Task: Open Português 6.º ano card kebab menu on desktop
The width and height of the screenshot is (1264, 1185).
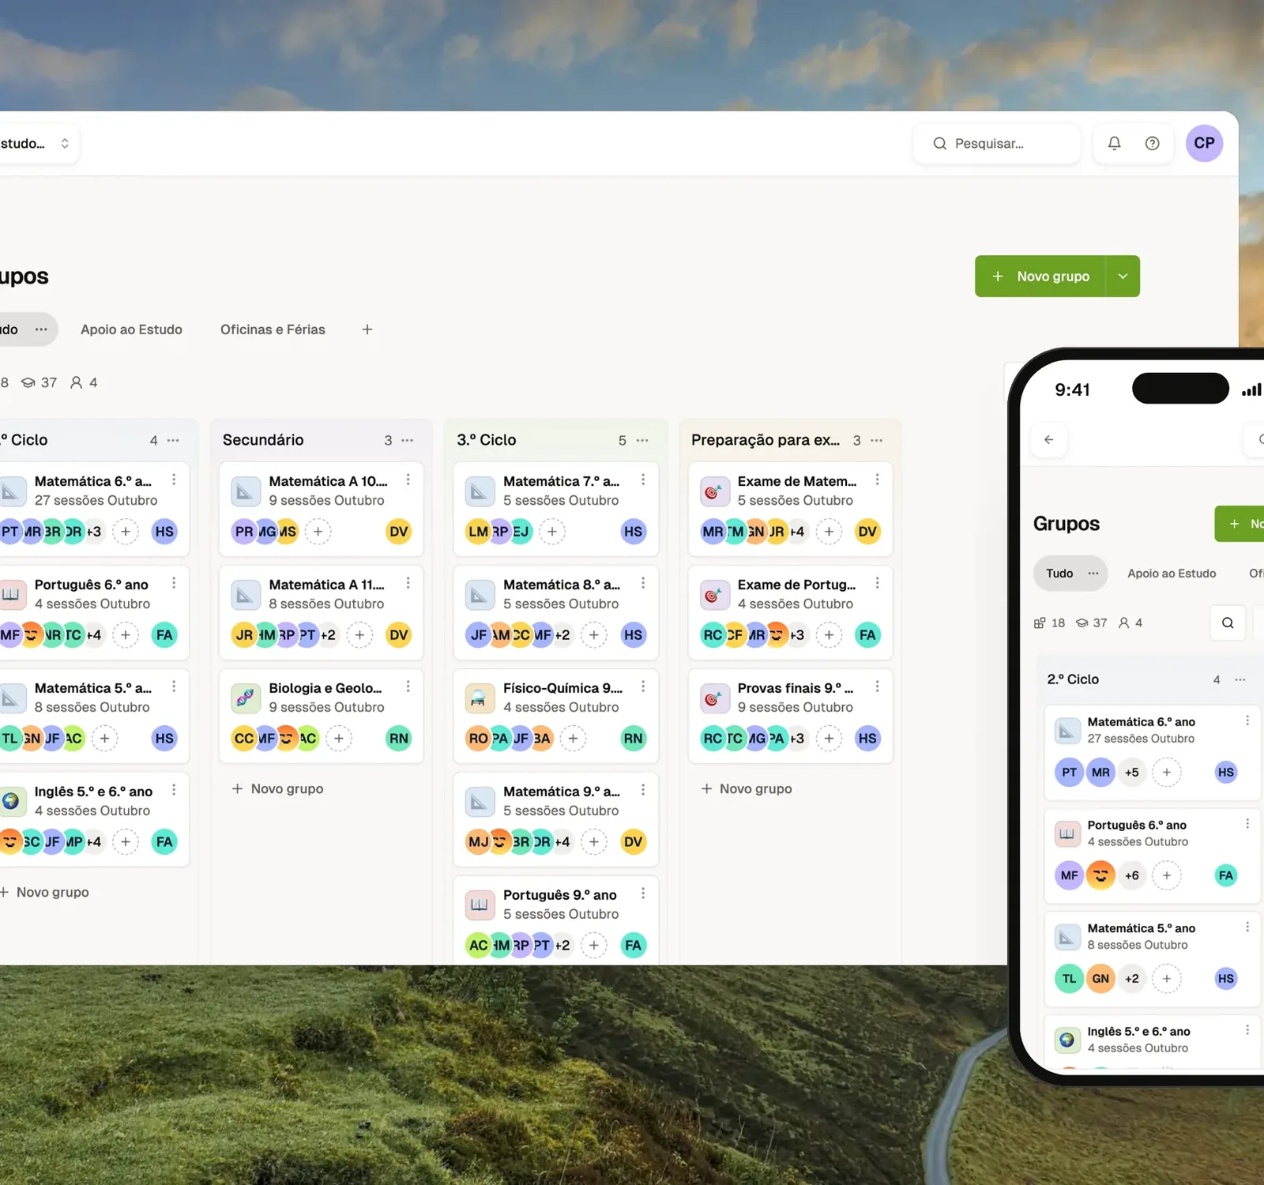Action: 174,583
